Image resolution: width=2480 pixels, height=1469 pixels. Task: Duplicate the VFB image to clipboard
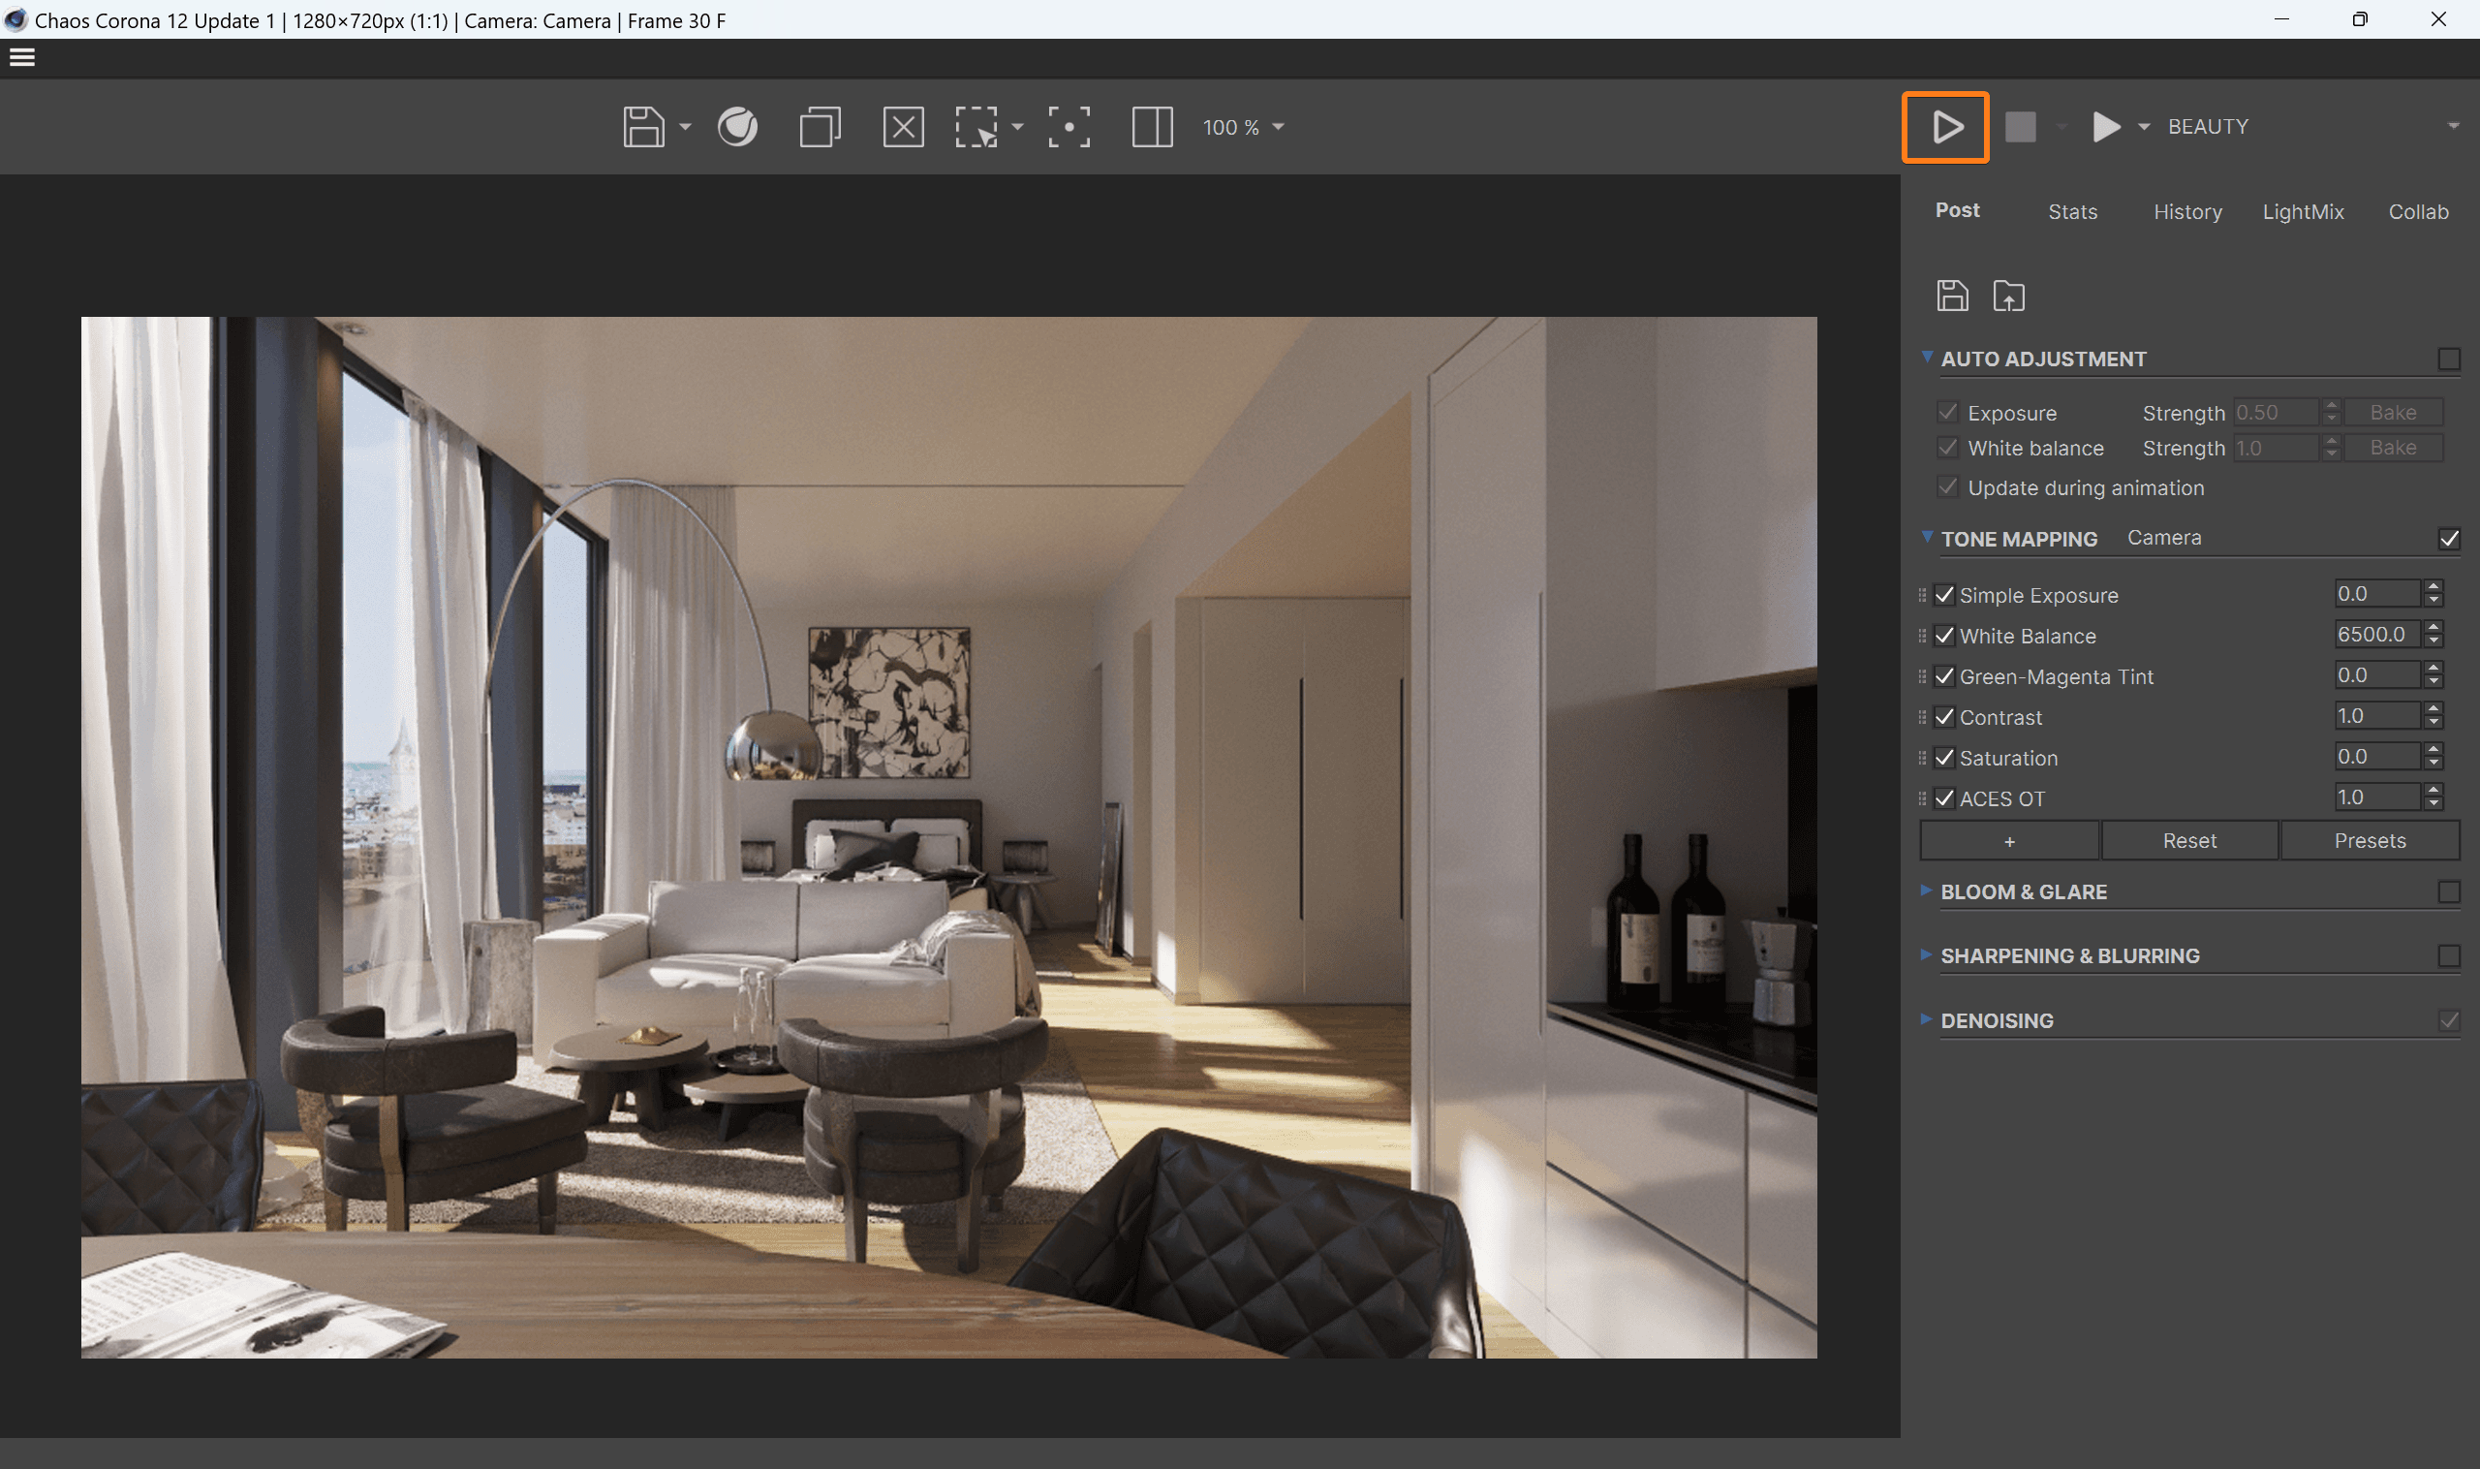tap(820, 127)
